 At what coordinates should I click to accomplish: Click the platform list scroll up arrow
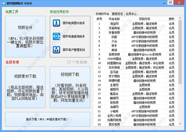coord(180,18)
